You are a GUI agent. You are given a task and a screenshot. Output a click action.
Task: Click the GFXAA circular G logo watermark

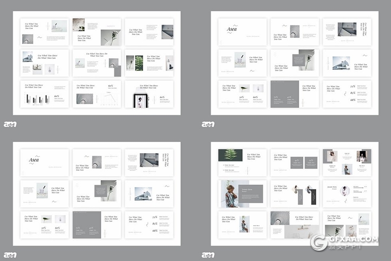(320, 243)
